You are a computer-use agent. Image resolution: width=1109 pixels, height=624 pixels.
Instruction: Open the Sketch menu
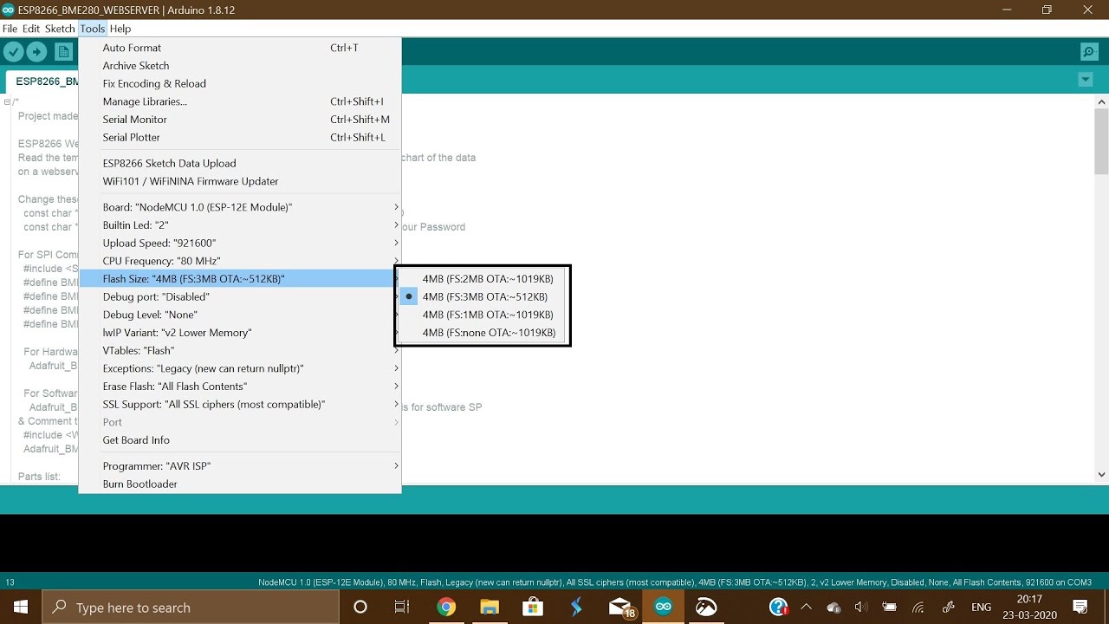click(60, 29)
